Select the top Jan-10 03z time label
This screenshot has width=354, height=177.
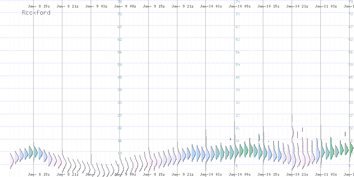coord(211,7)
